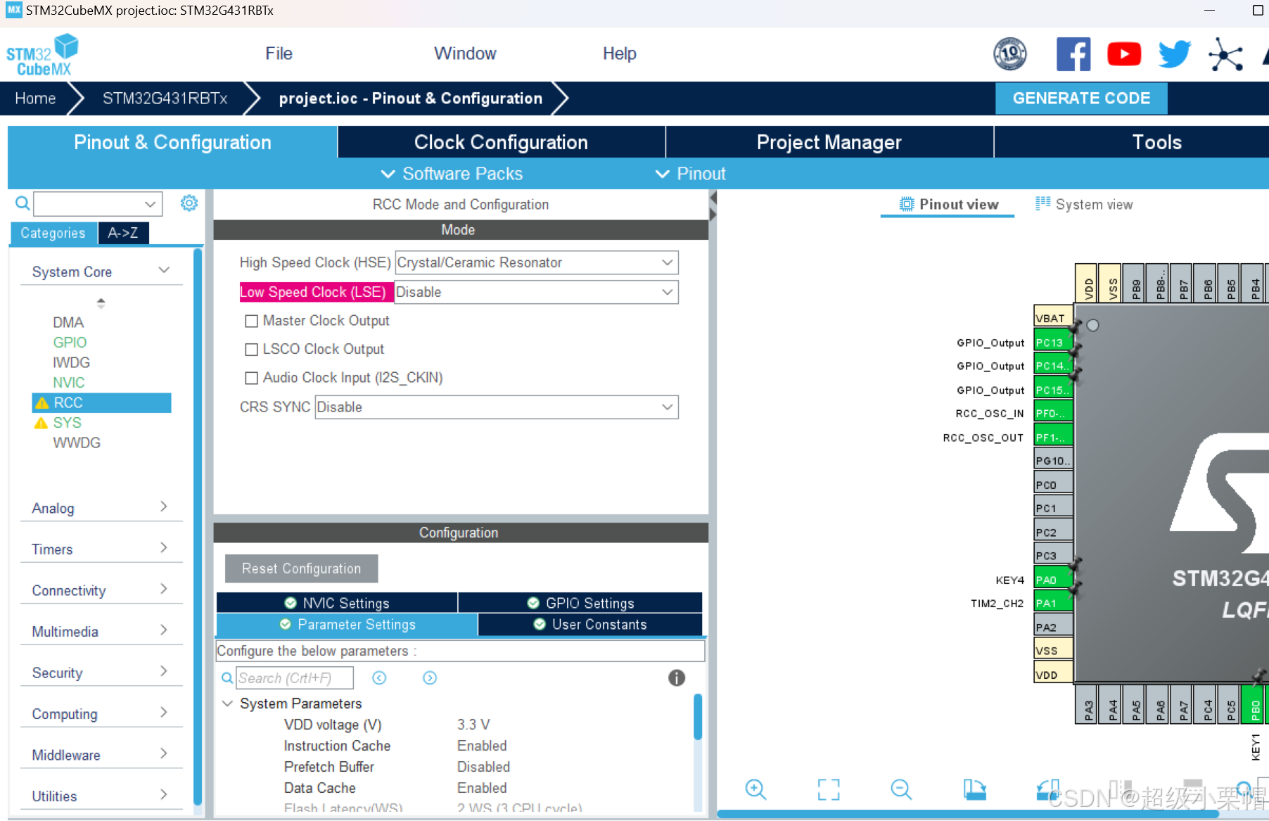
Task: Switch to the Clock Configuration tab
Action: tap(501, 142)
